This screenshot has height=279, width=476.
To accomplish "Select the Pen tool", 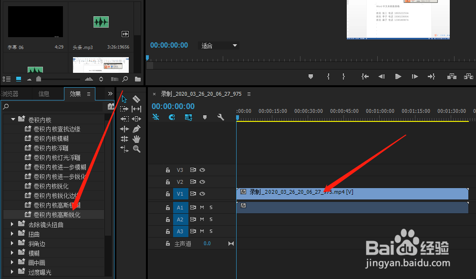I will (136, 129).
